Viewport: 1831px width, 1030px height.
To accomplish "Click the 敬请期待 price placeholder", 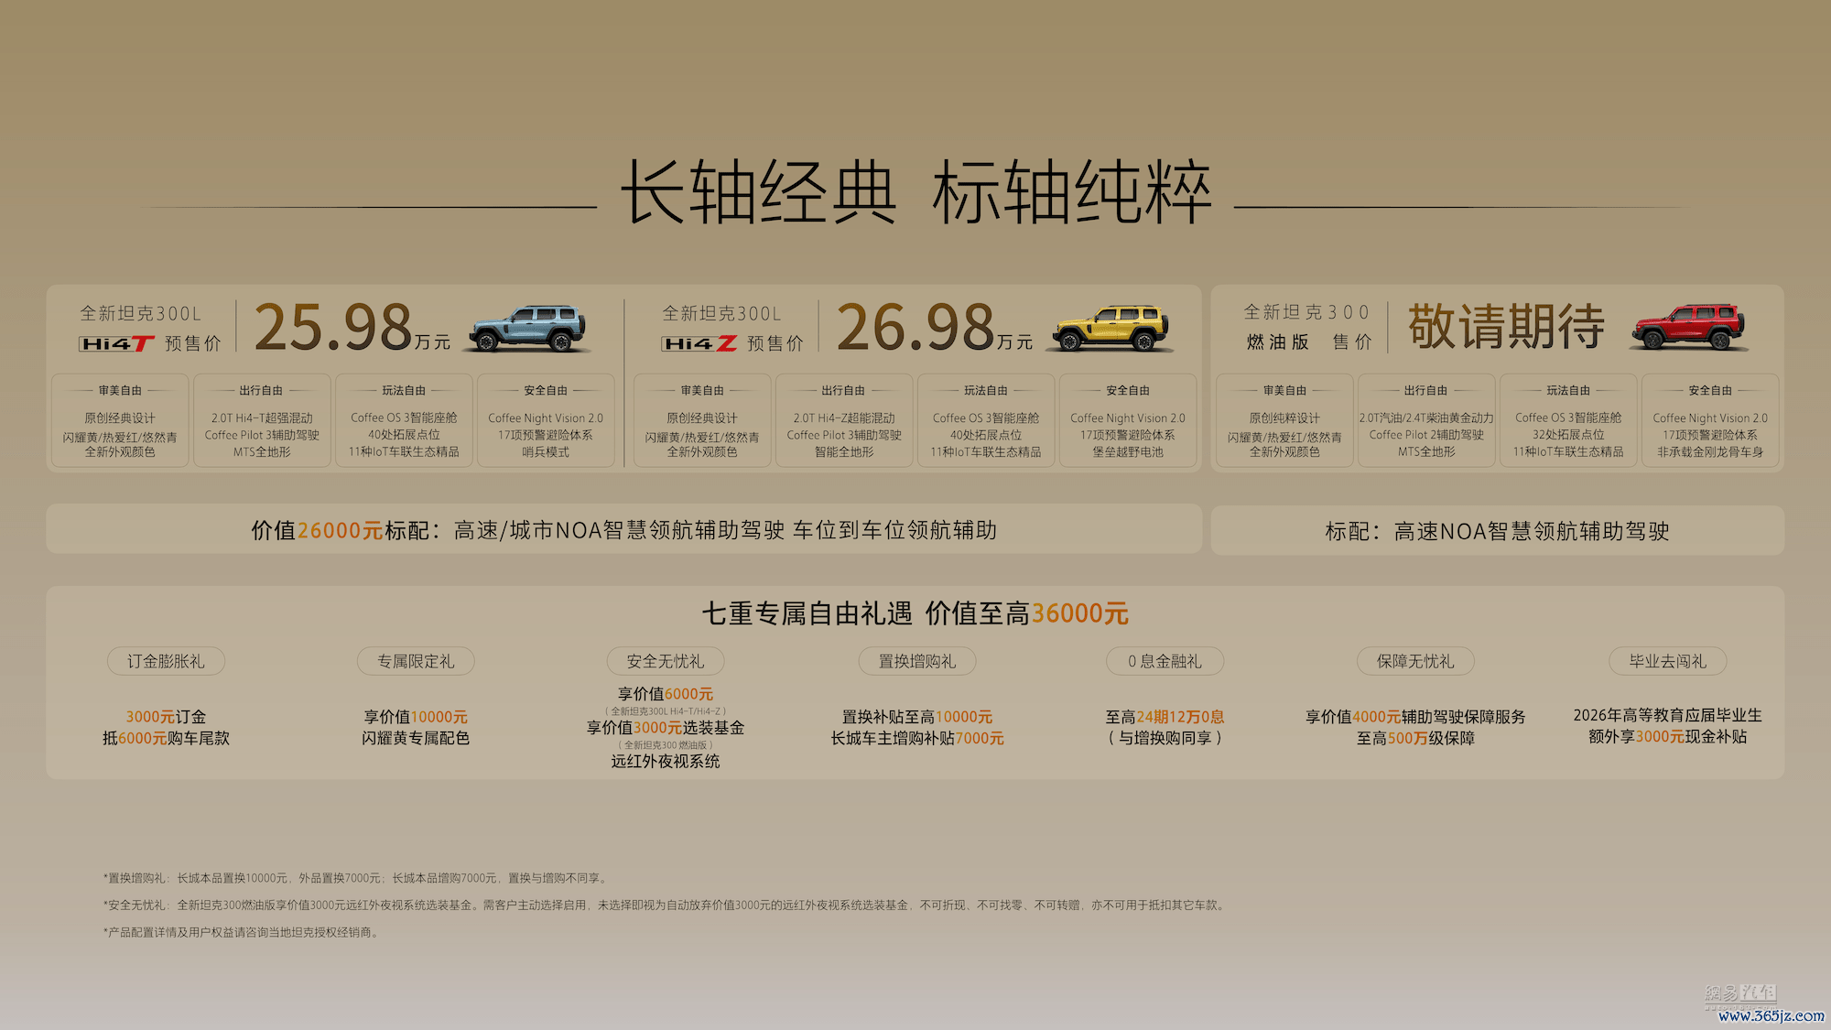I will (1506, 326).
